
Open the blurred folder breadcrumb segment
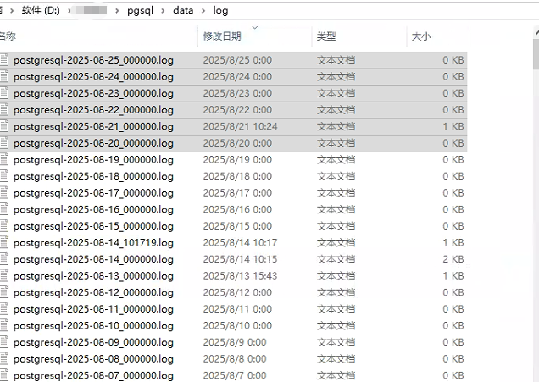(x=92, y=10)
